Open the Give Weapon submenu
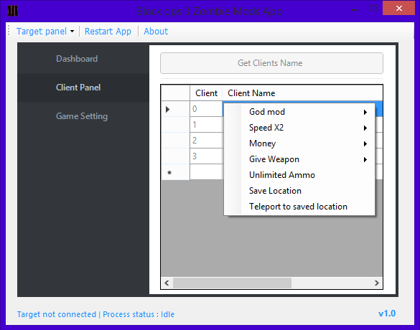 pyautogui.click(x=299, y=159)
